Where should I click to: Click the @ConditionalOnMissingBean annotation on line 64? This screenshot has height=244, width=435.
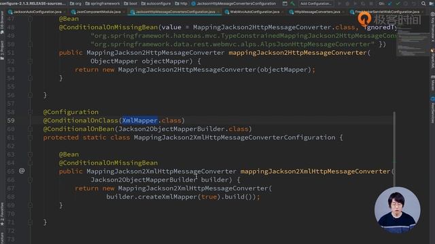[108, 163]
